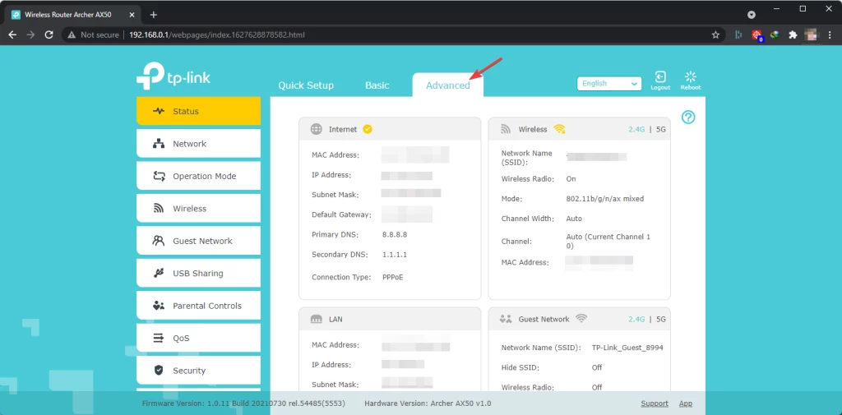Close the Wireless Router Archer AX50 tab
This screenshot has width=842, height=415.
[132, 15]
